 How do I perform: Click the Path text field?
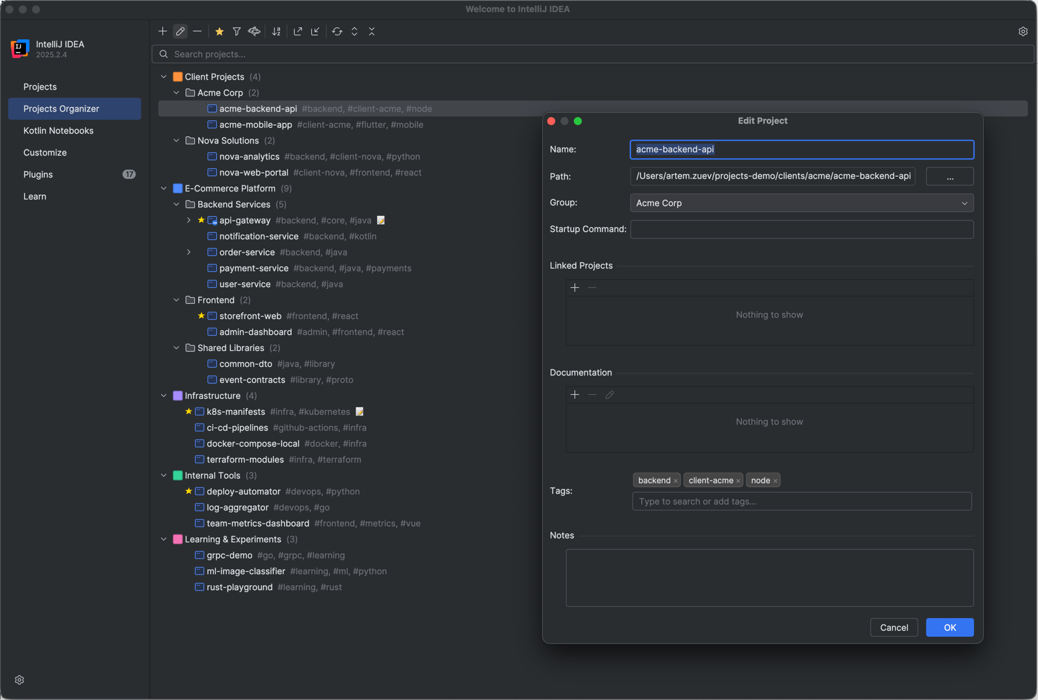click(773, 176)
